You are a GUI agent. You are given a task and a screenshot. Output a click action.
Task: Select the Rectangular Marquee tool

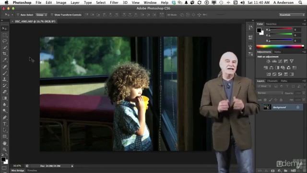click(4, 35)
